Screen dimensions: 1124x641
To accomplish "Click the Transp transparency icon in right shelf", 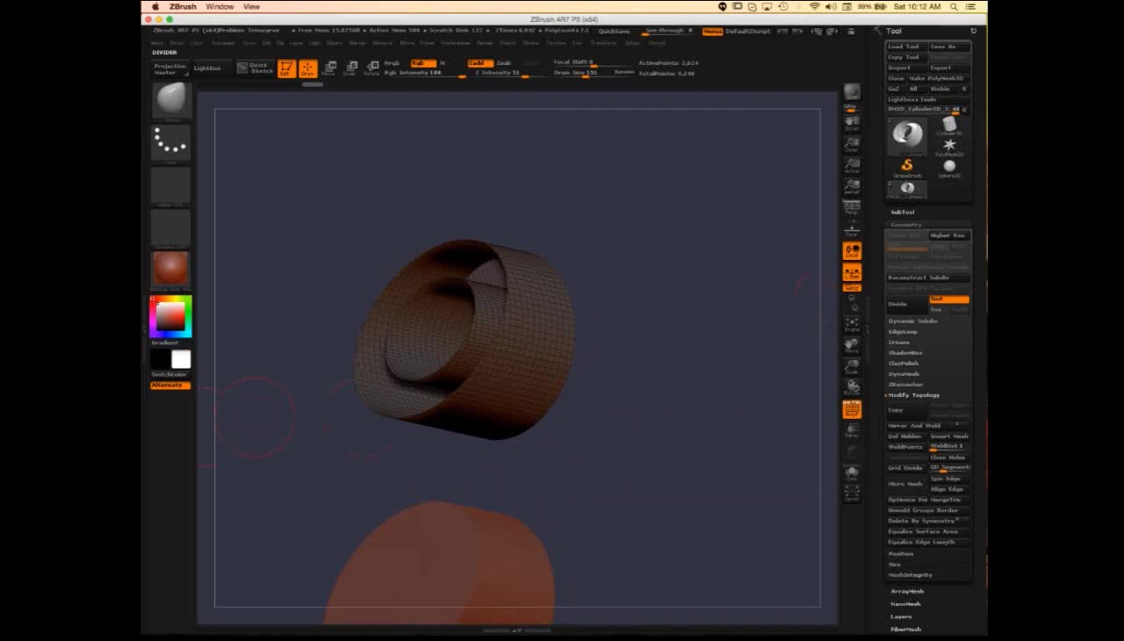I will tap(852, 430).
